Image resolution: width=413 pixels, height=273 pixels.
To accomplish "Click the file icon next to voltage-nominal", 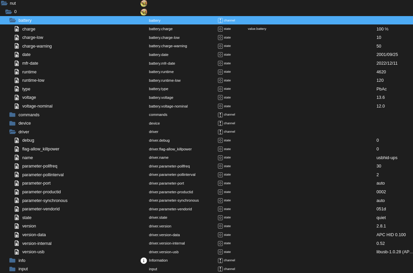I will 17,106.
